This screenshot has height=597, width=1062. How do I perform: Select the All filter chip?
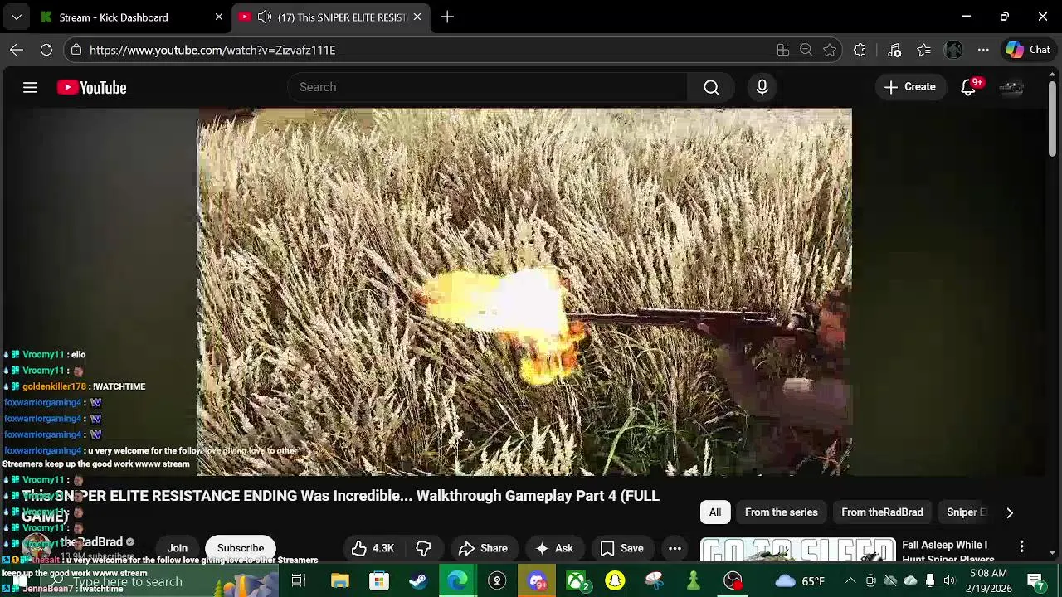click(x=715, y=512)
